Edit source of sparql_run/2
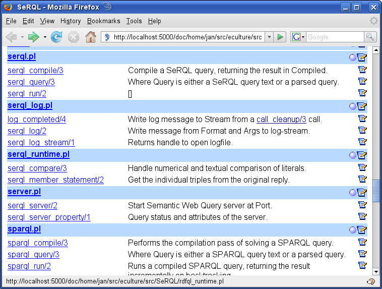Image resolution: width=382 pixels, height=289 pixels. [x=362, y=265]
